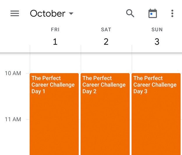Click empty slot above Saturday's event
Image resolution: width=182 pixels, height=155 pixels.
pos(106,63)
